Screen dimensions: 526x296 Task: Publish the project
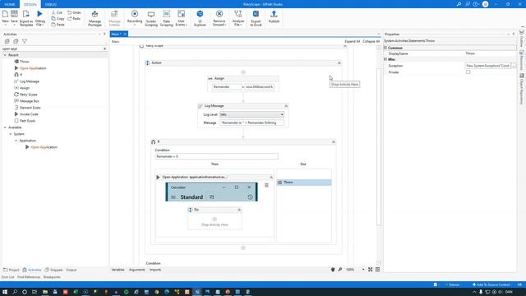pos(274,16)
